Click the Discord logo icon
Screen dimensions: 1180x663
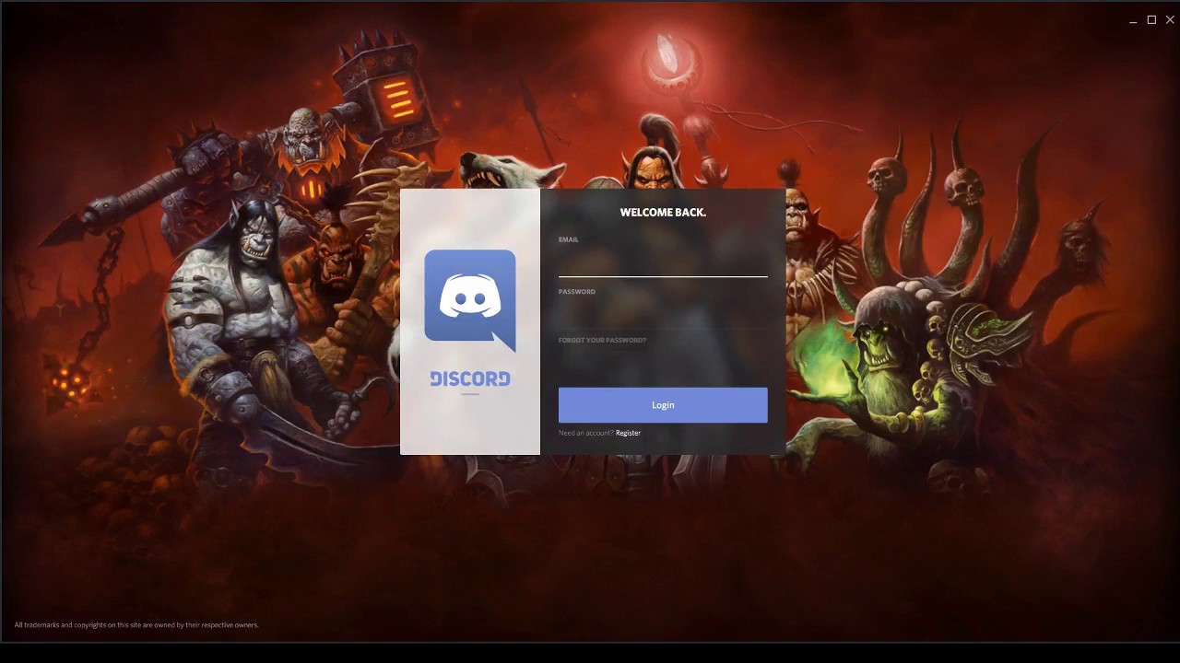[470, 300]
